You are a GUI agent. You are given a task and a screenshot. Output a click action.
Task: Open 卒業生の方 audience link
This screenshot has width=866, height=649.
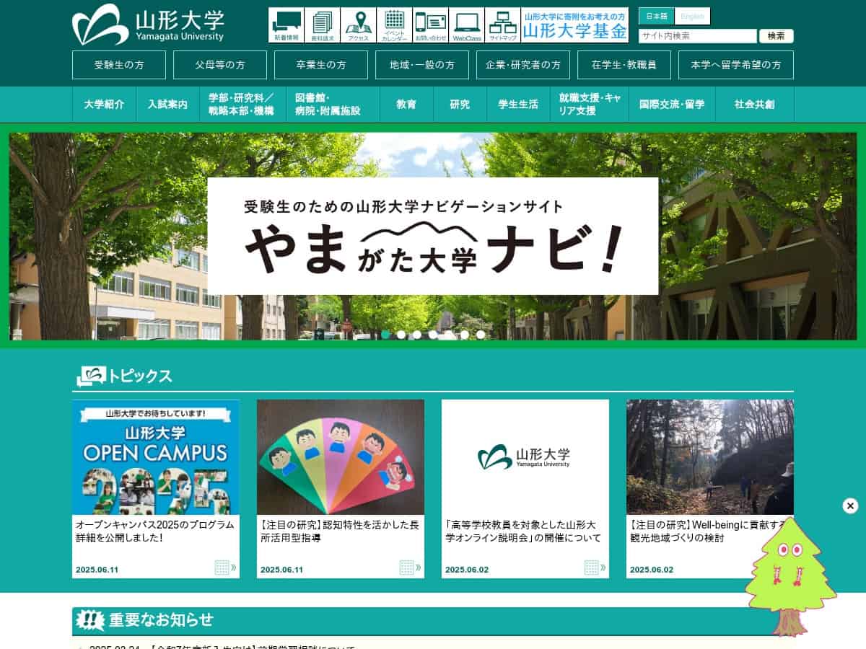tap(321, 65)
